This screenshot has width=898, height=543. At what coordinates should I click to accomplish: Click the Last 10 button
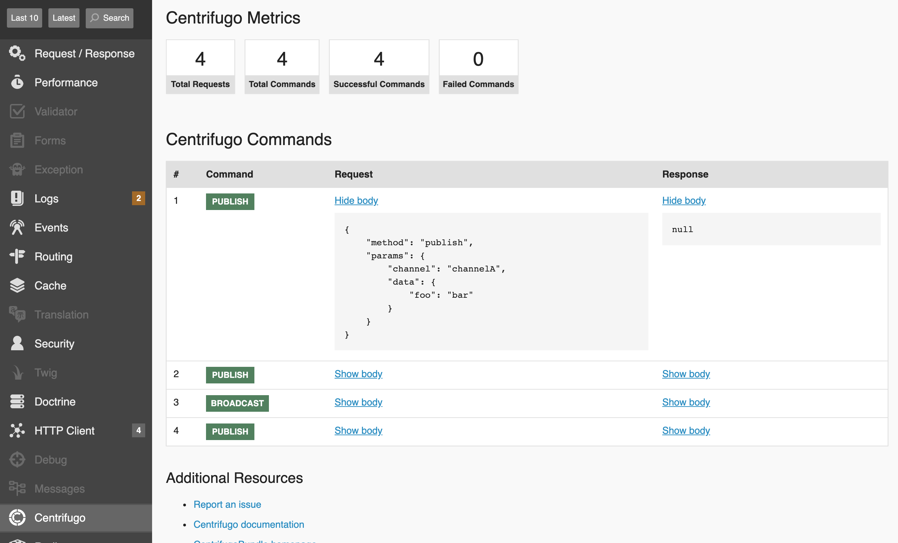[x=25, y=18]
